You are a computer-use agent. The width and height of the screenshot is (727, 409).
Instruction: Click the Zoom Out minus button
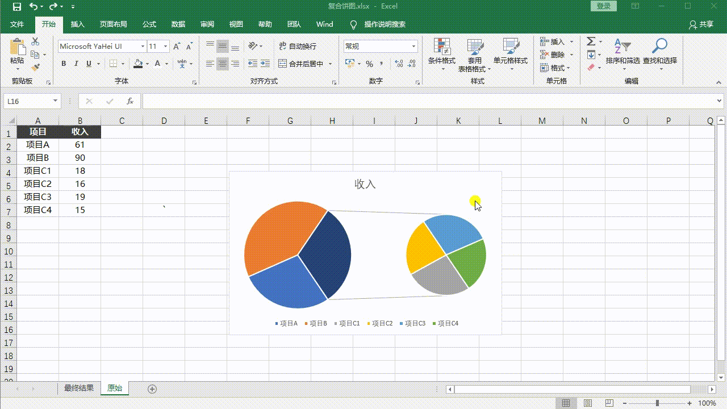626,403
